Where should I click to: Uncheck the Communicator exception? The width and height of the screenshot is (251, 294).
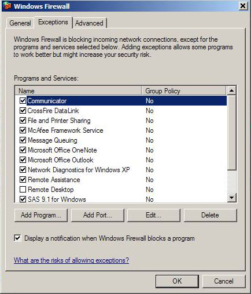[x=23, y=100]
